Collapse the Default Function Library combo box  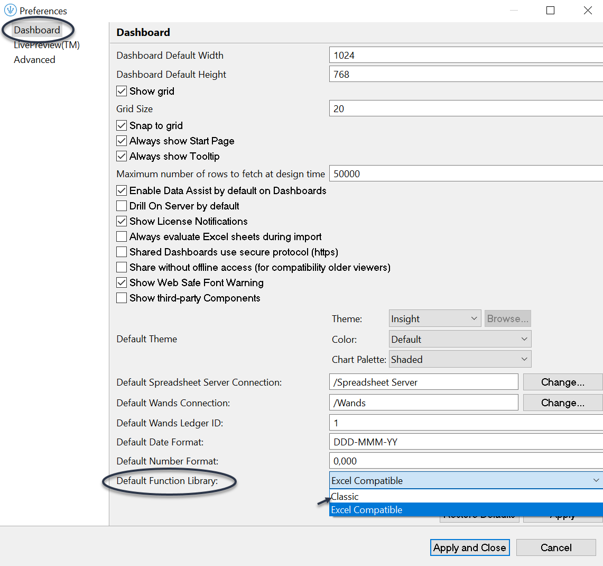(466, 480)
